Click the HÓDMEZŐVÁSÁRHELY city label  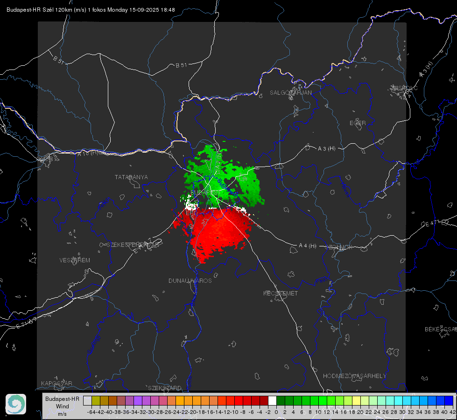(354, 376)
